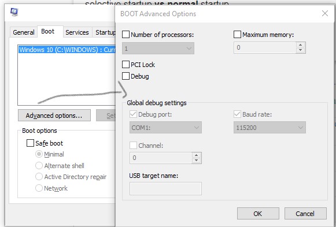The image size is (336, 227).
Task: Click the Cancel button
Action: [x=305, y=214]
